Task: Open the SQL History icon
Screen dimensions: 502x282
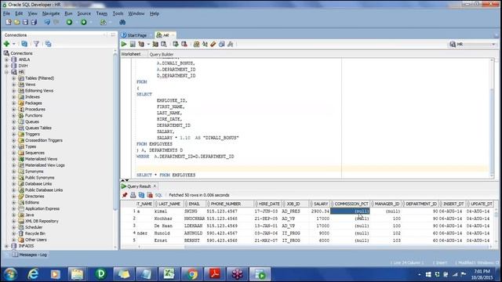Action: [x=221, y=44]
